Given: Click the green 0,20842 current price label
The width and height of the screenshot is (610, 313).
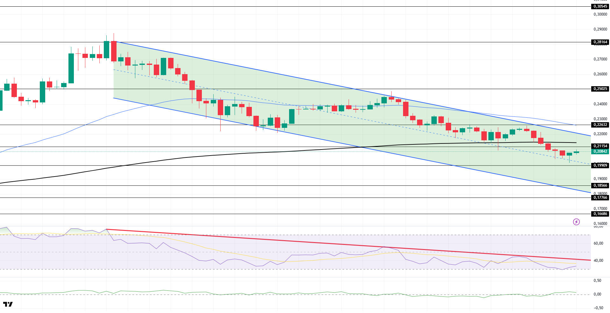Looking at the screenshot, I should [x=600, y=151].
